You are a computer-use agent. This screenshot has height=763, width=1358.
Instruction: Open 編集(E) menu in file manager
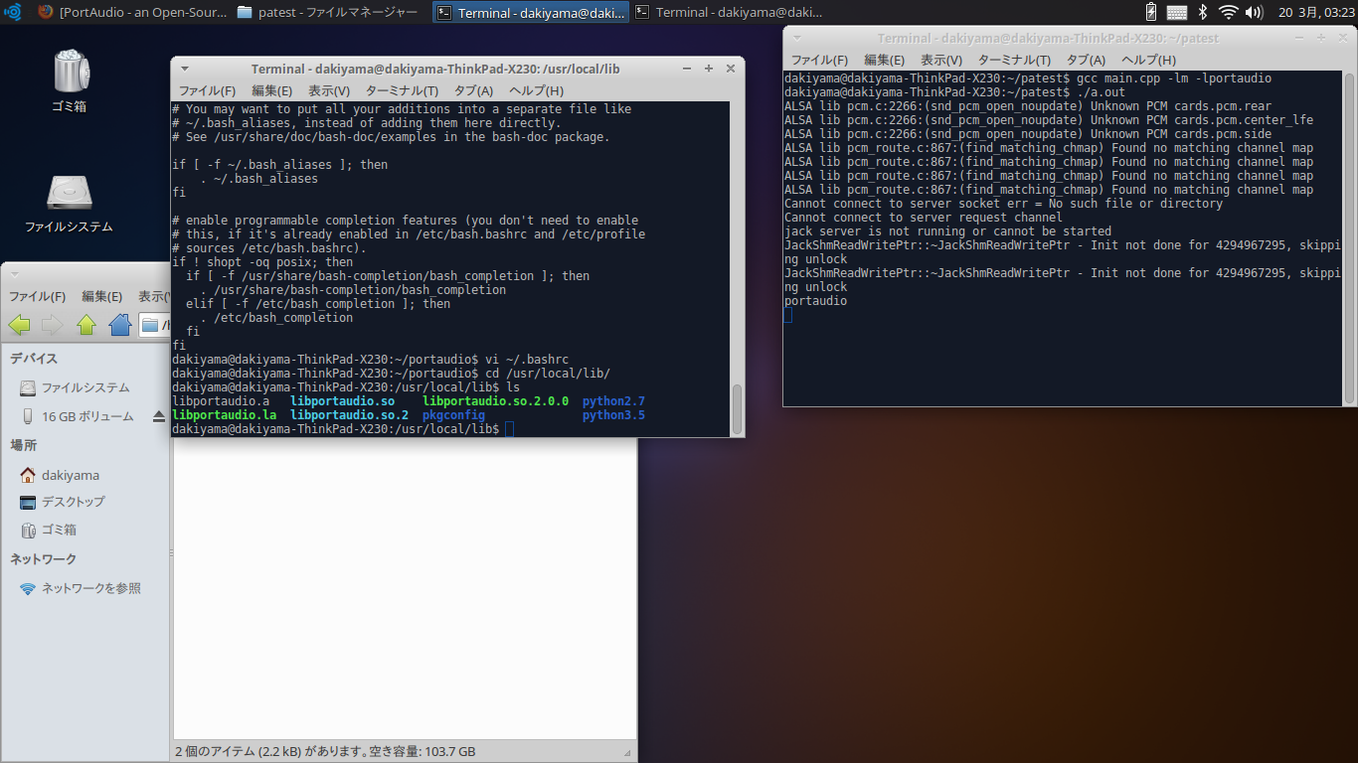[101, 296]
